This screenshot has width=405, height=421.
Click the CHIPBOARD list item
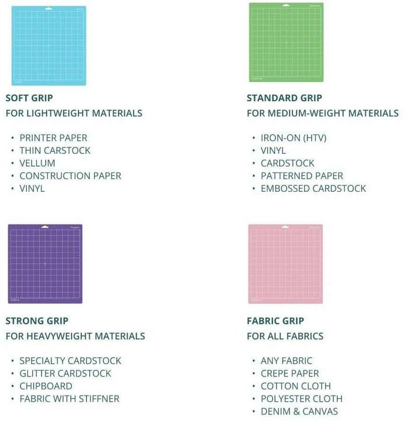(46, 386)
